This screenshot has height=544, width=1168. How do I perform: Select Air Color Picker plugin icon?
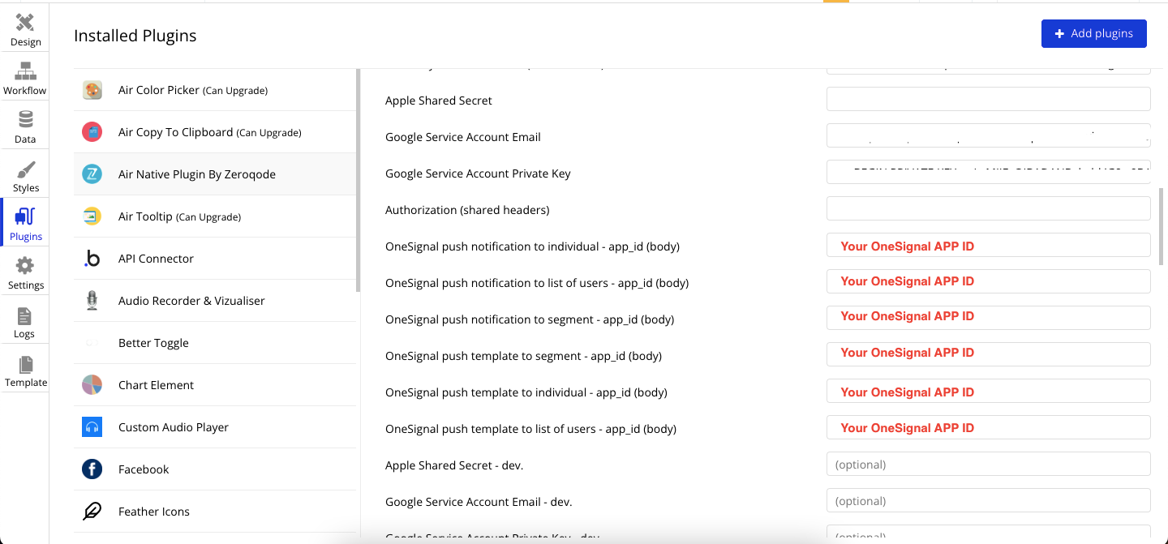pos(92,90)
